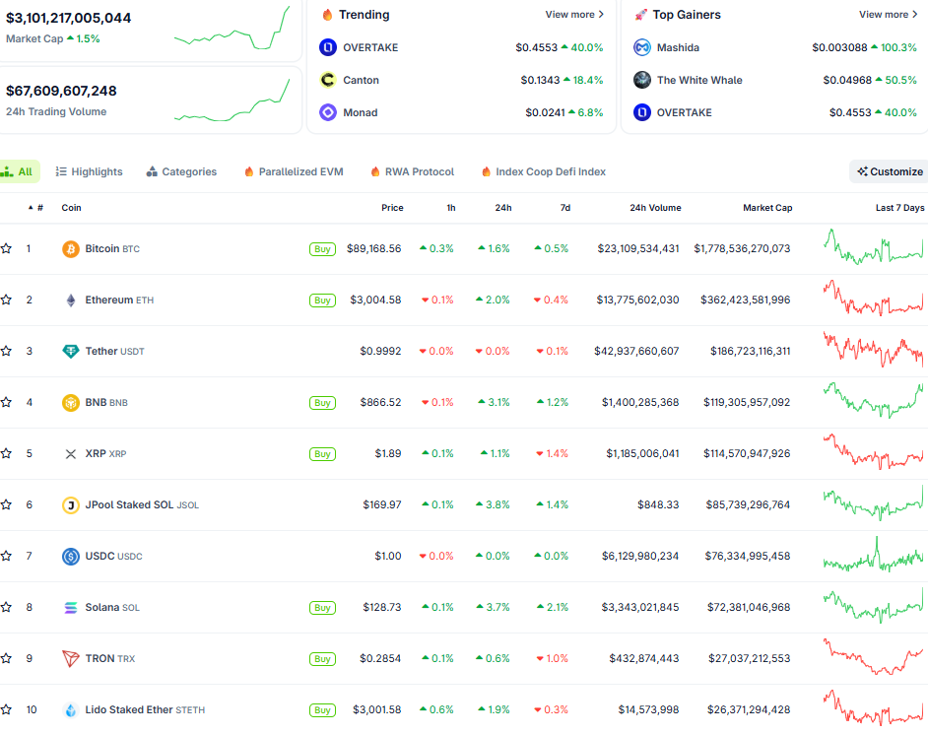Switch to the Highlights tab
The width and height of the screenshot is (928, 734).
89,171
